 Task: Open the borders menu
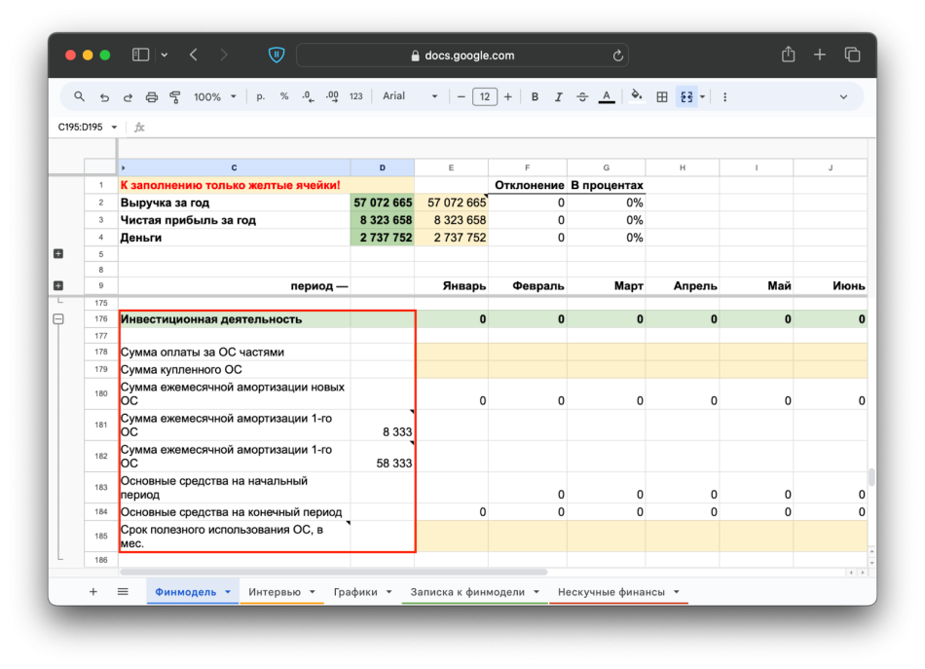(x=662, y=96)
